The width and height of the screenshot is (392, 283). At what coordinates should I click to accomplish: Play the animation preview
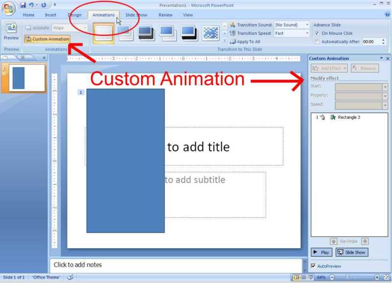coord(321,252)
